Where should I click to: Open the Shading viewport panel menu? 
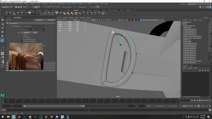65,18
